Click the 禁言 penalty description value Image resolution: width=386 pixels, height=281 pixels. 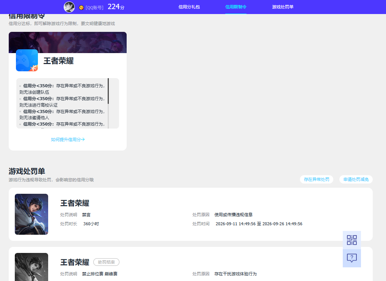86,215
